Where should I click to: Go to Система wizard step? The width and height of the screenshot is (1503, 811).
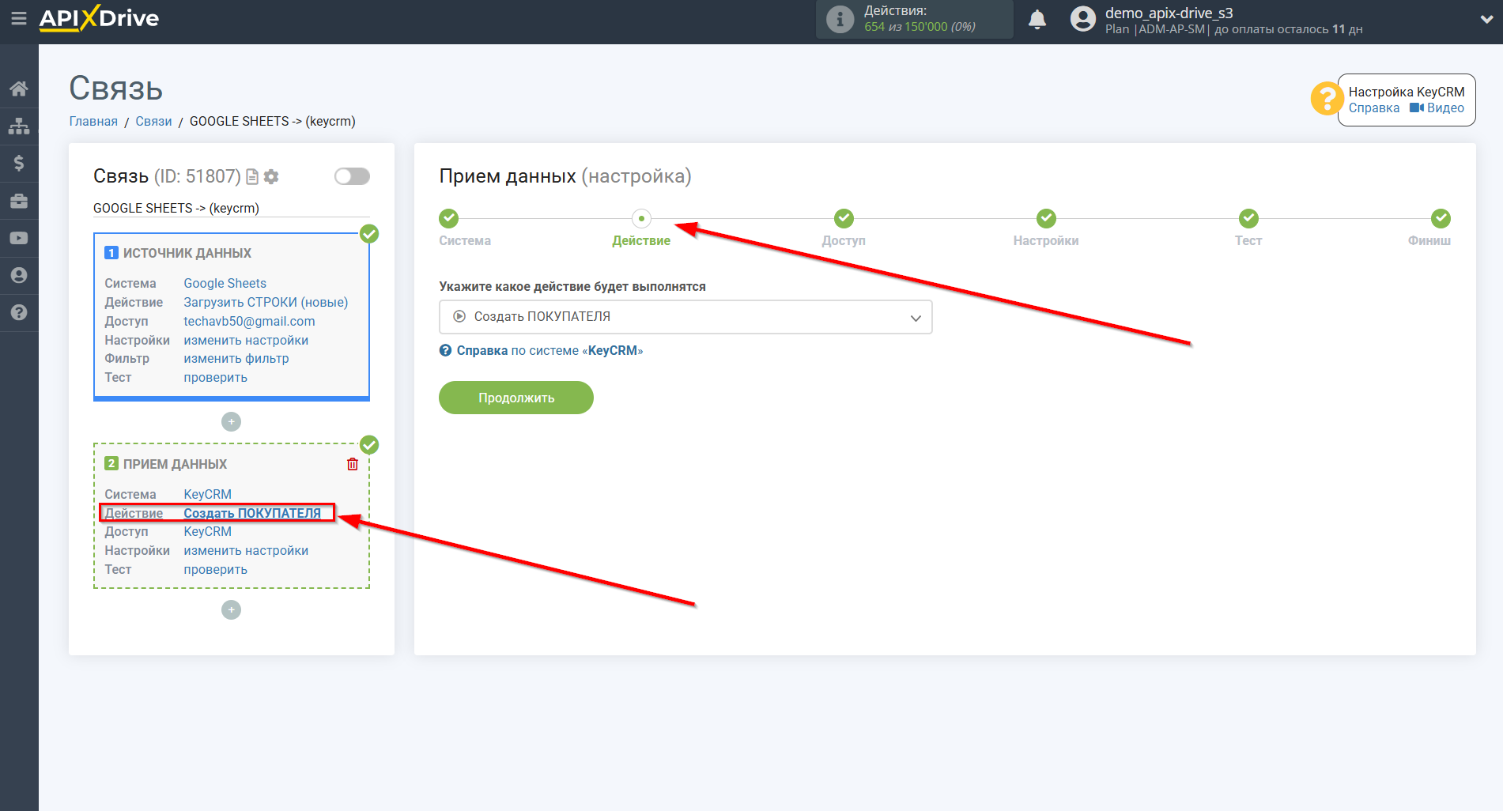pos(449,218)
